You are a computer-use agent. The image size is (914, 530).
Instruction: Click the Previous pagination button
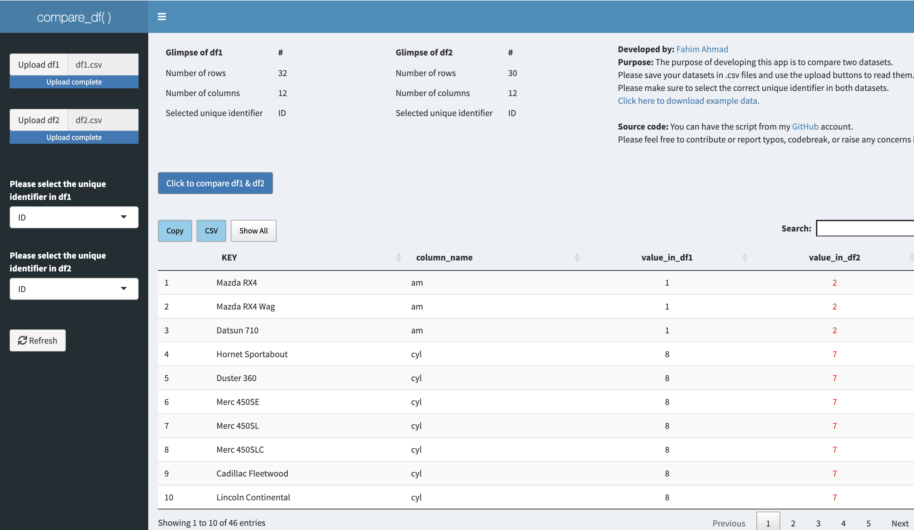click(x=729, y=523)
